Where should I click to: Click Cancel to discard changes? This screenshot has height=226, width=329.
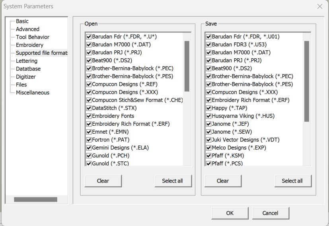(271, 213)
